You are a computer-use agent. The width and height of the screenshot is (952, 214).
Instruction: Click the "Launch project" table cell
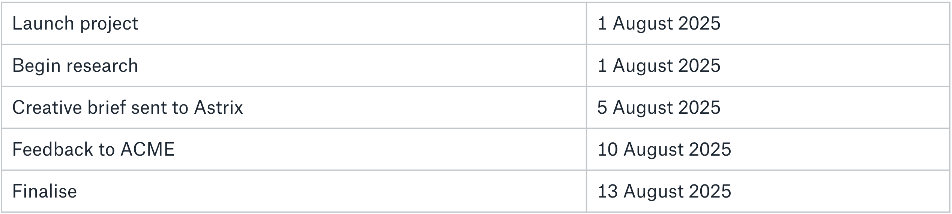point(294,23)
